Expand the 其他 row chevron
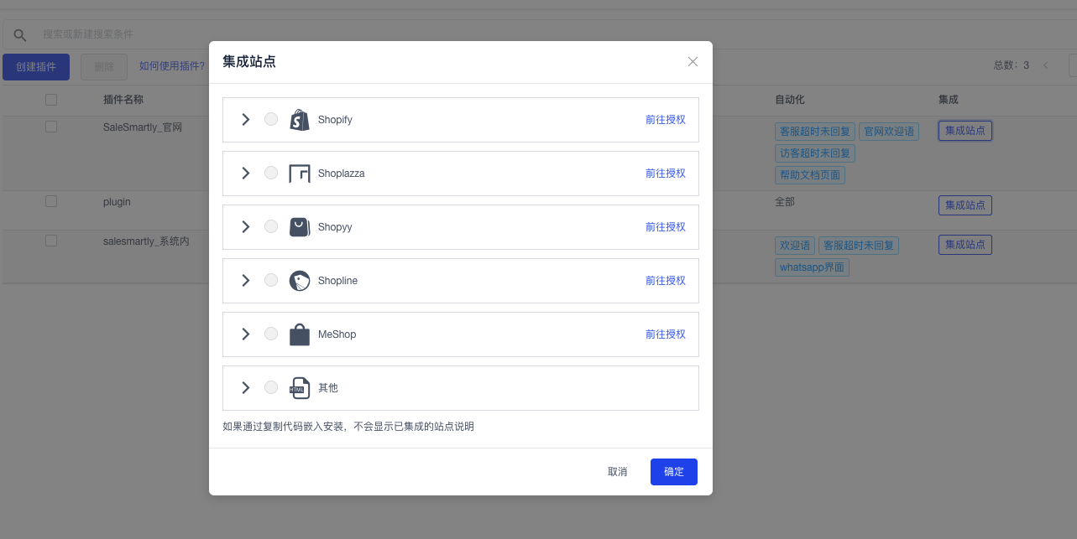Viewport: 1077px width, 539px height. point(245,388)
